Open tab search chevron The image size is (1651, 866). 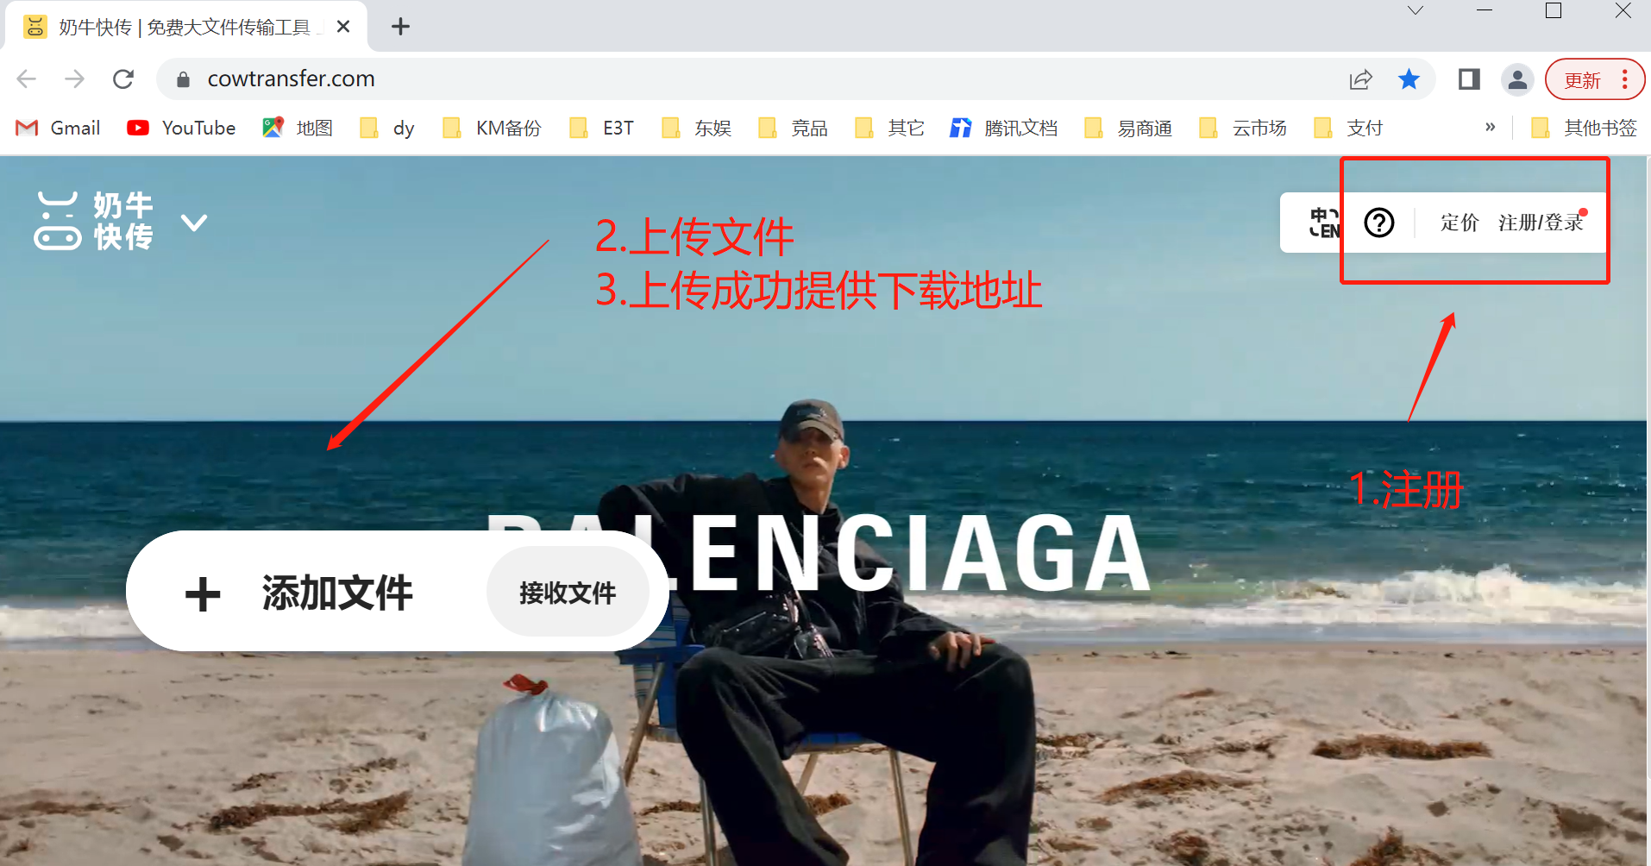point(1416,10)
